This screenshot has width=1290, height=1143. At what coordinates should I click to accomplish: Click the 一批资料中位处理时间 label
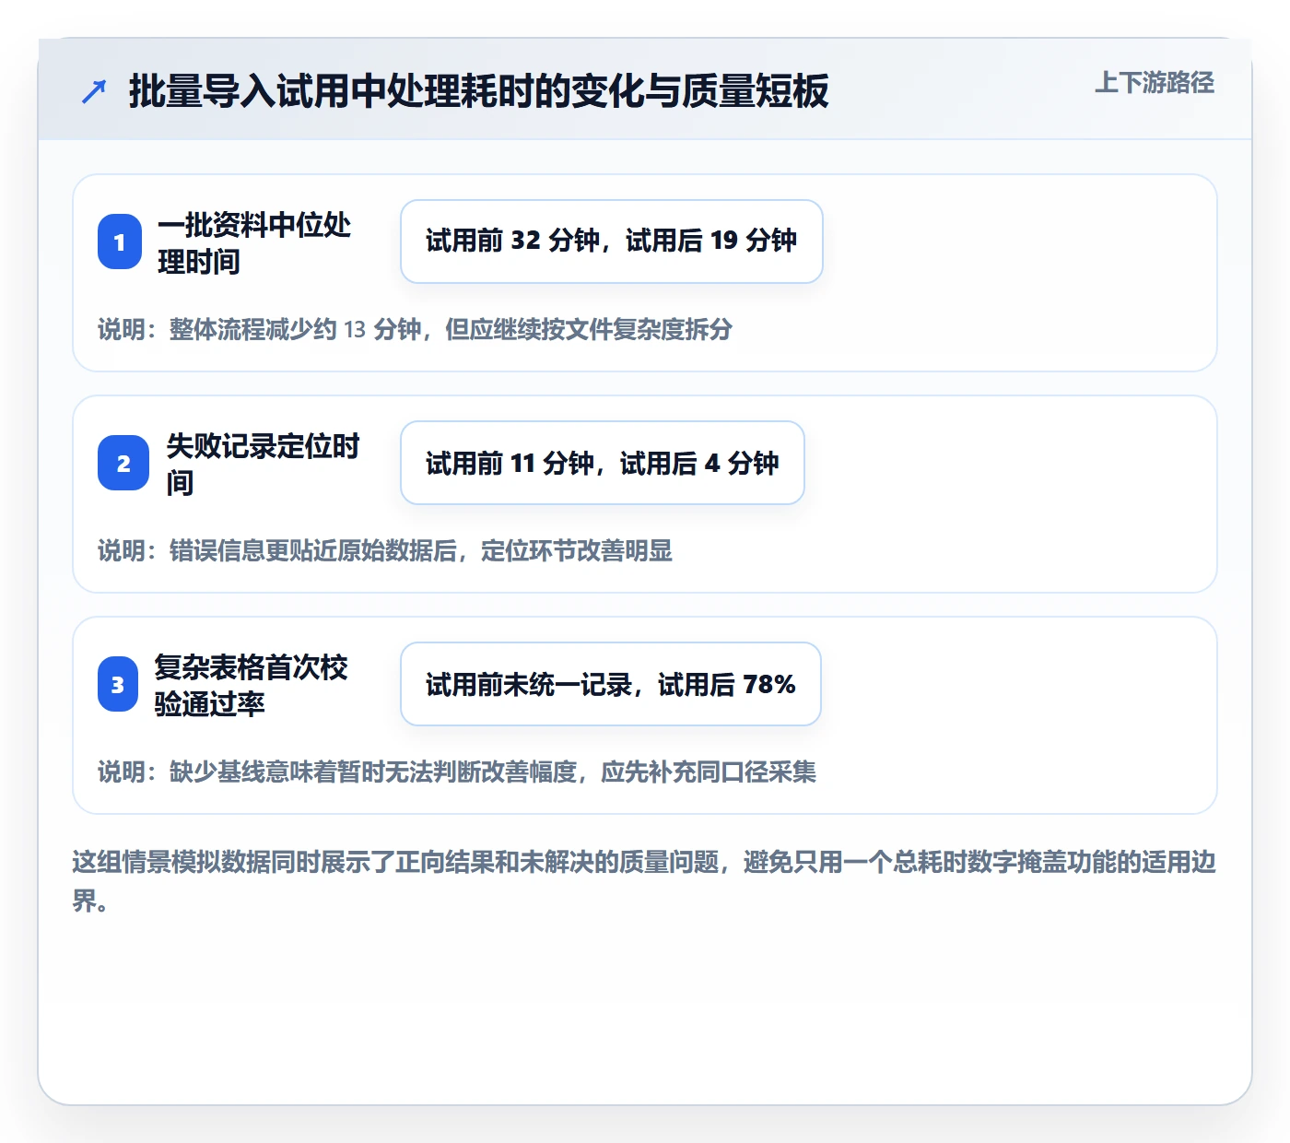254,242
